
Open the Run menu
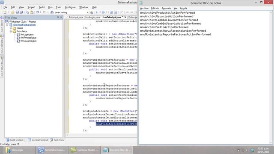[50, 7]
